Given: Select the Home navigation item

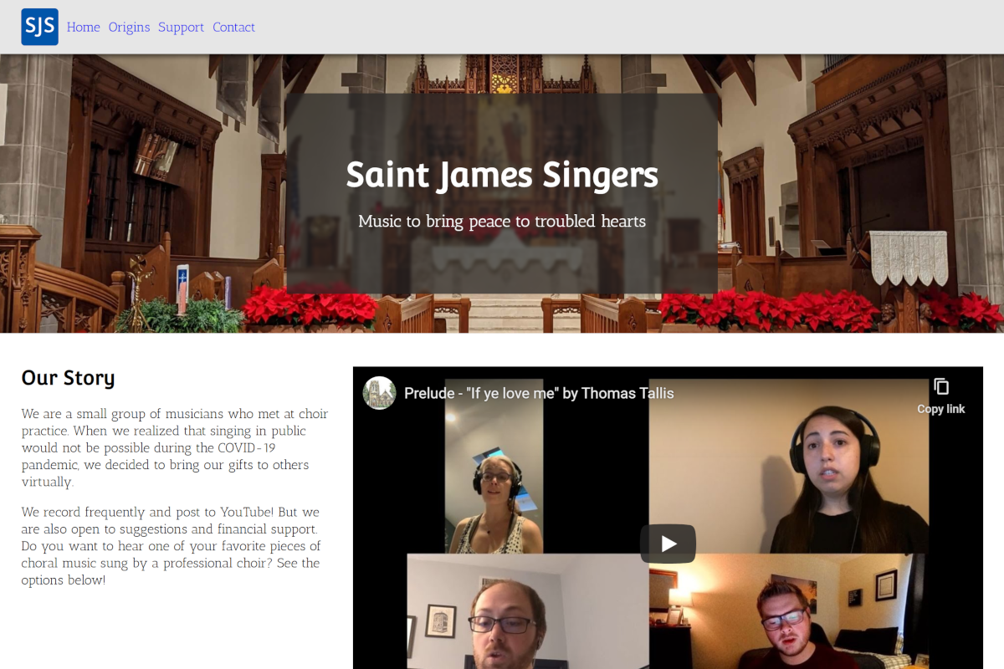Looking at the screenshot, I should 83,27.
